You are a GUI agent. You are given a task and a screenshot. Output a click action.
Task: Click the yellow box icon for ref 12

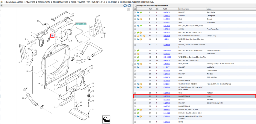(x=141, y=33)
